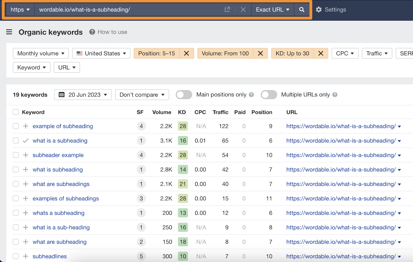Click the search magnifier icon

click(301, 10)
